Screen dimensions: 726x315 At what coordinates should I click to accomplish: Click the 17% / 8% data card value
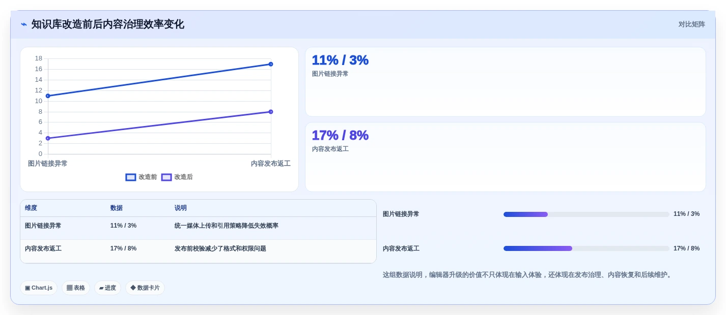click(340, 135)
